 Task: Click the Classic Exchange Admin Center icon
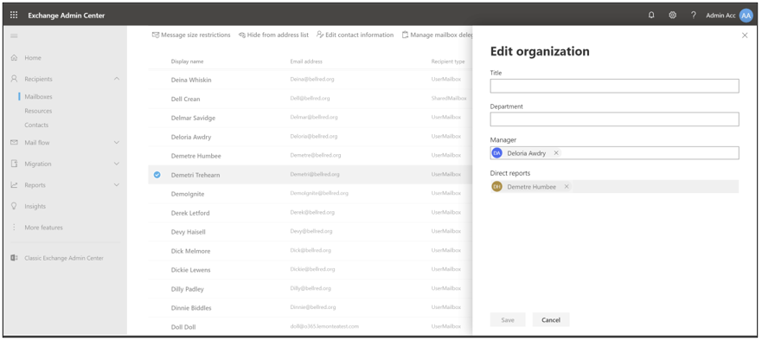(14, 258)
